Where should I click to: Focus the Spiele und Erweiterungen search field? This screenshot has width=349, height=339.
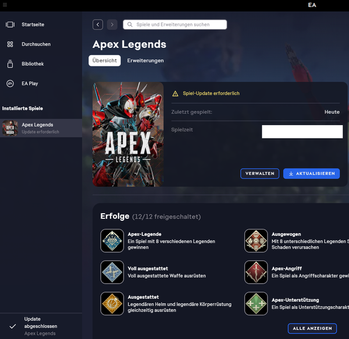click(x=175, y=24)
